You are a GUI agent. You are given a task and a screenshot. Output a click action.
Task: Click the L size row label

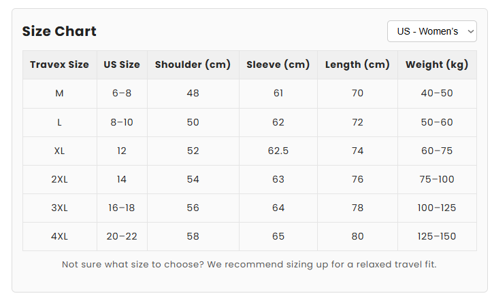(59, 122)
